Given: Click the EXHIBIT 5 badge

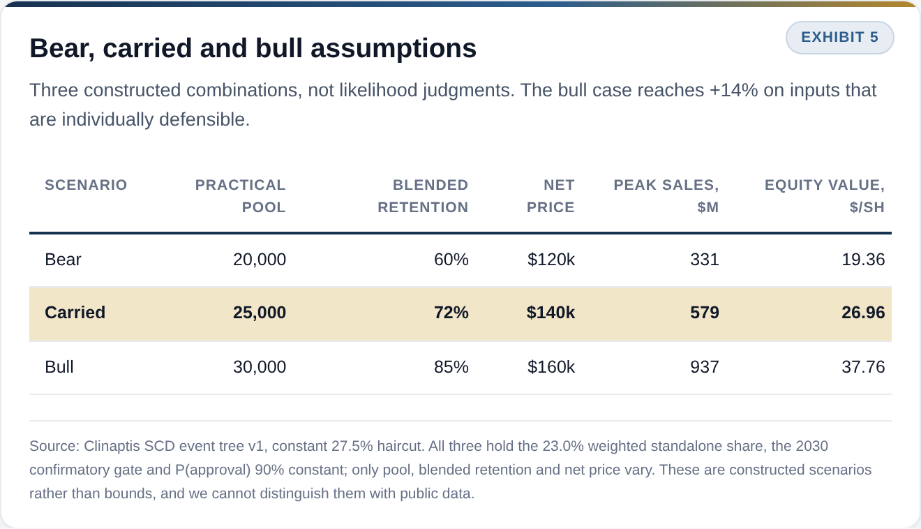Looking at the screenshot, I should click(x=839, y=38).
